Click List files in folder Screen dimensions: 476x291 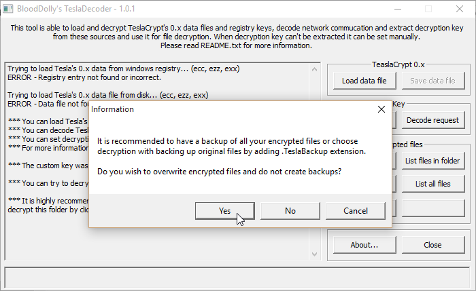[x=432, y=161]
